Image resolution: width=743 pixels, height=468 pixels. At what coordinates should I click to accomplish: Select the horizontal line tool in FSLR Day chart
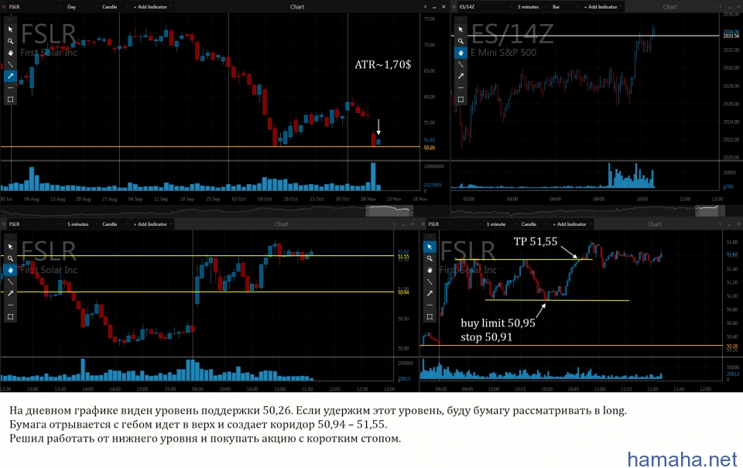(10, 87)
